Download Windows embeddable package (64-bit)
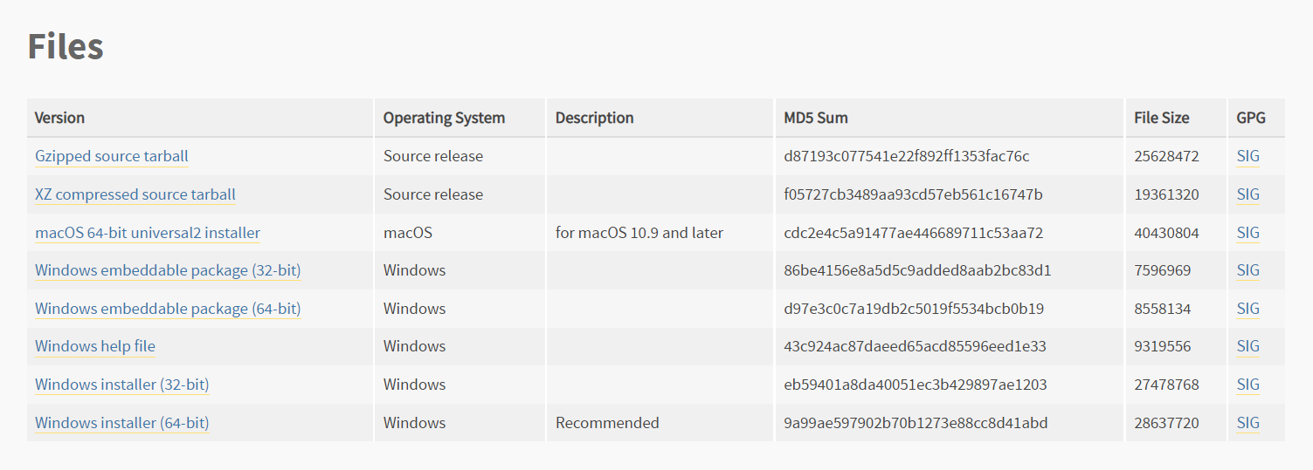This screenshot has height=470, width=1313. (x=168, y=309)
